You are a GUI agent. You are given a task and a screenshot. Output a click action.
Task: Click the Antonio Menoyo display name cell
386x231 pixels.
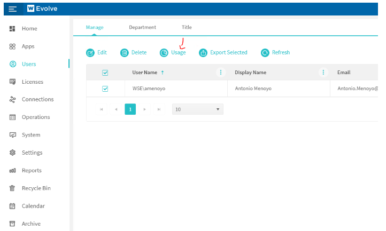point(253,89)
